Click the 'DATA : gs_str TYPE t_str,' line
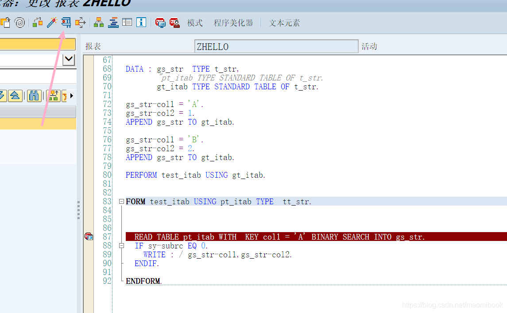 pos(182,69)
